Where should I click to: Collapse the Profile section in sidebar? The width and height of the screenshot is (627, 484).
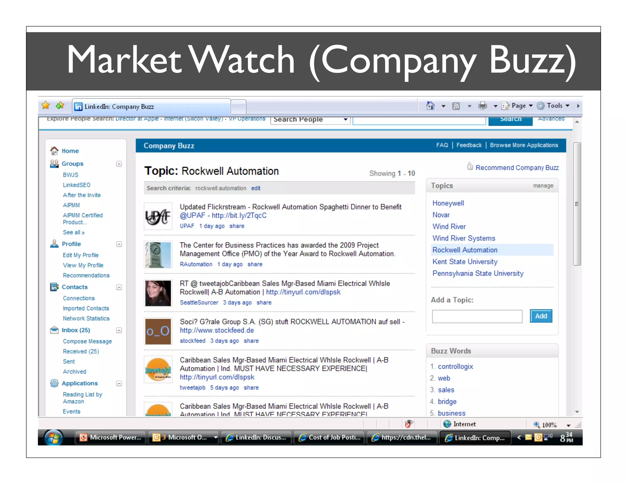pos(119,244)
